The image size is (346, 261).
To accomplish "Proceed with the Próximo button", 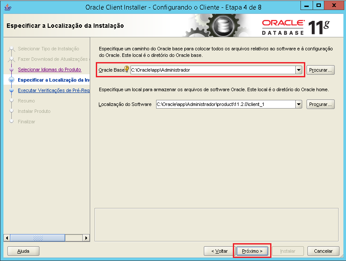I will 252,251.
